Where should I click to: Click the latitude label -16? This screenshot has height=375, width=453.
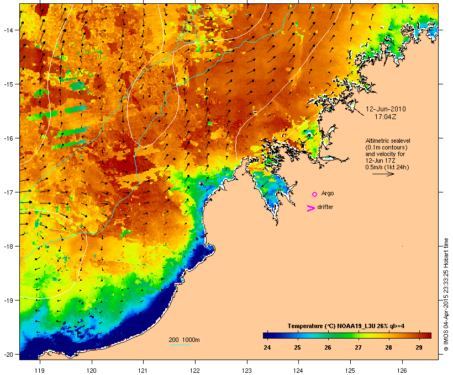coord(8,138)
